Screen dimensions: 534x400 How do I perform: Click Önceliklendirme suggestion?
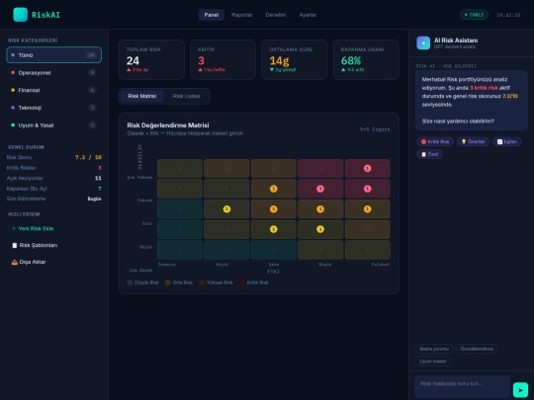click(x=477, y=349)
